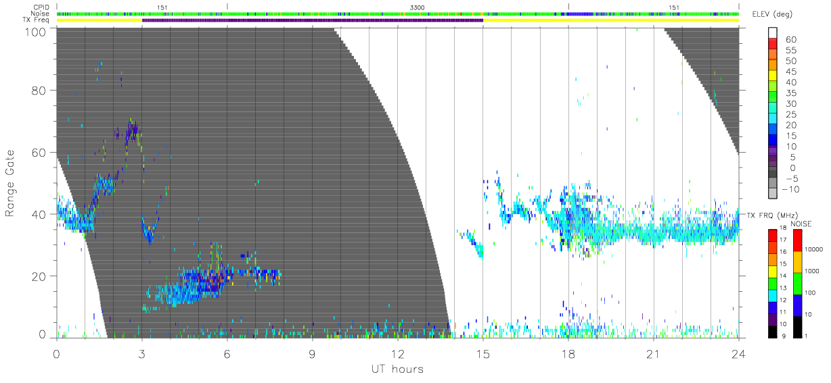Screen dimensions: 831x383
Task: Click the purple section of TX Freq strip
Action: (312, 20)
